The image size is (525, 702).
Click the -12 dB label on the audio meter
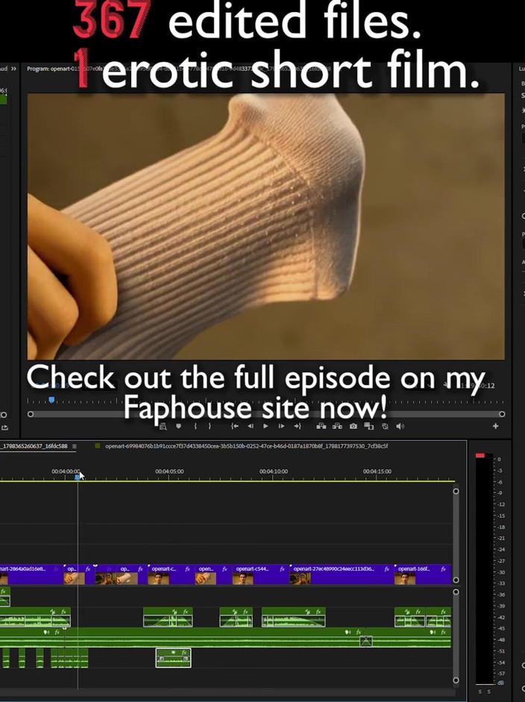tap(501, 504)
